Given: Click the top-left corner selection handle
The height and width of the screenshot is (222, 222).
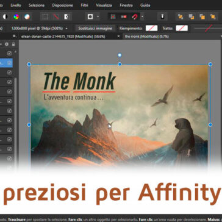Looking at the screenshot, I should pos(29,64).
